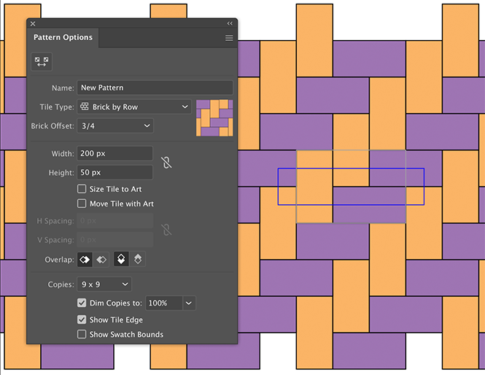Click the Name field with New Pattern

coord(155,88)
